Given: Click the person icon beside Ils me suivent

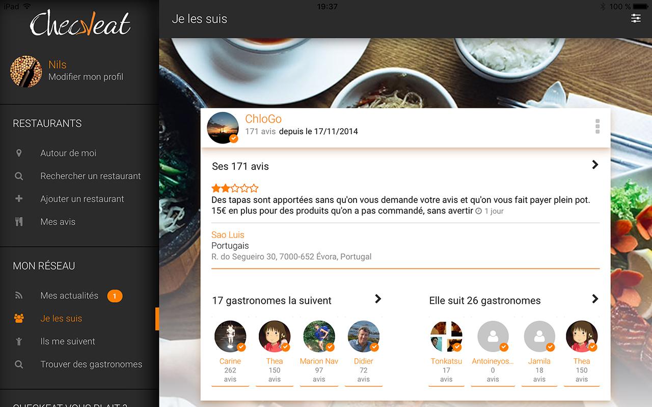Looking at the screenshot, I should click(19, 341).
